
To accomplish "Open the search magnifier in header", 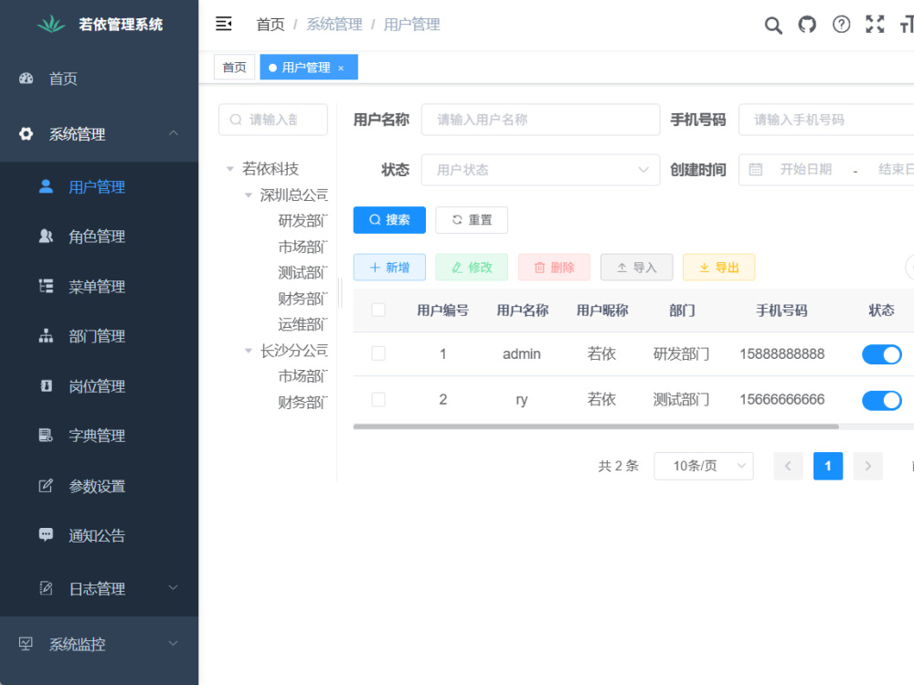I will click(x=773, y=25).
